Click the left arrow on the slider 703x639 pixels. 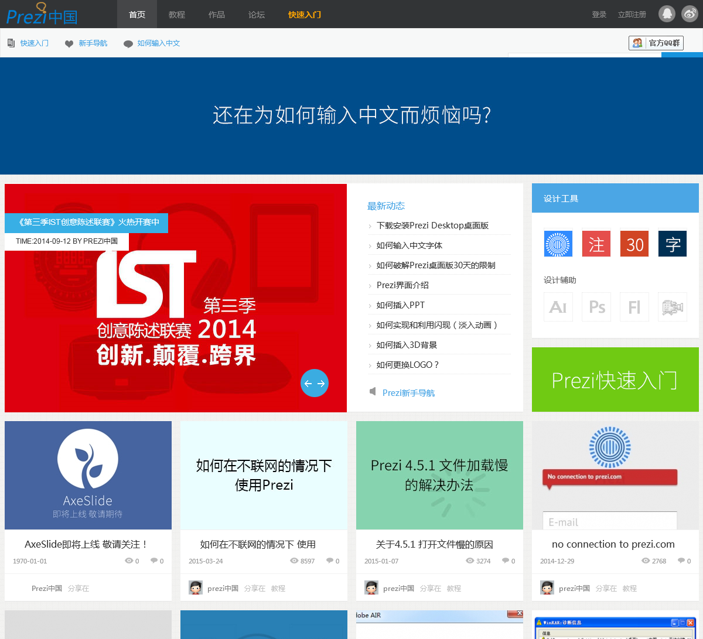coord(308,384)
